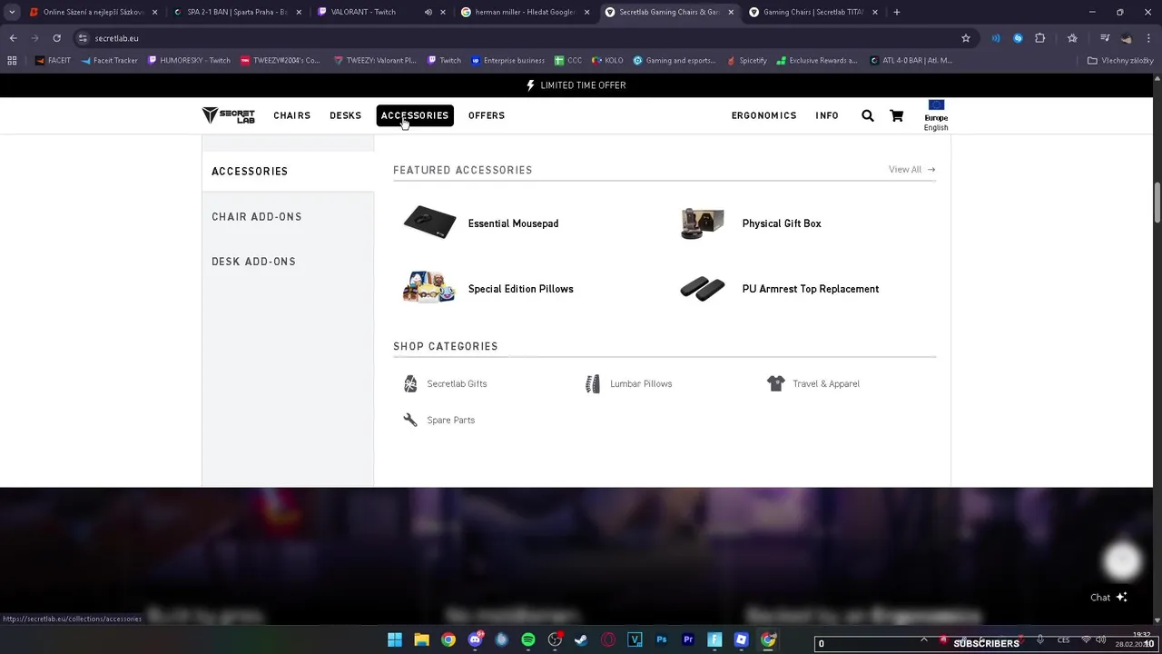Image resolution: width=1162 pixels, height=654 pixels.
Task: Click the address bar showing secretlab.eu
Action: (x=517, y=38)
